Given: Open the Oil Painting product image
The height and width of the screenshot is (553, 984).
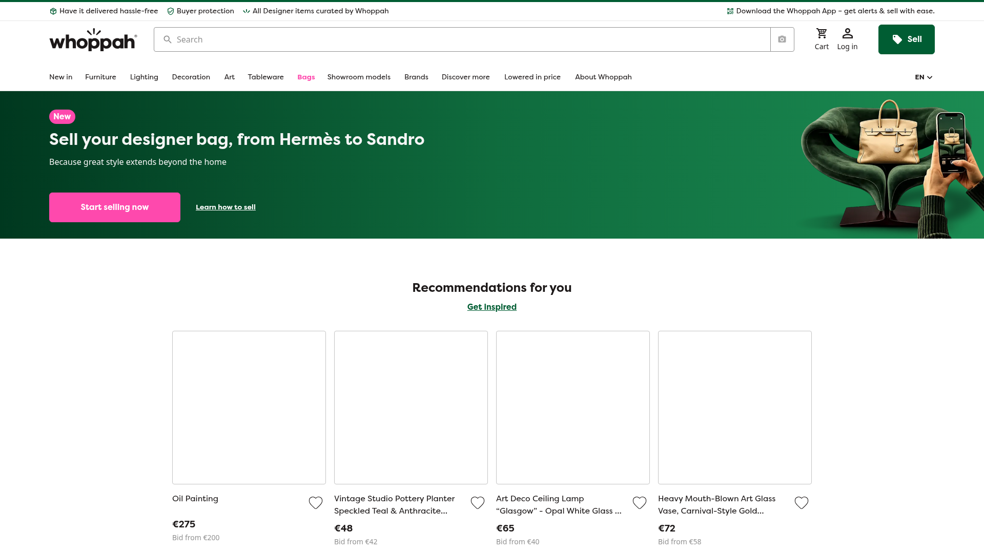Looking at the screenshot, I should pyautogui.click(x=249, y=408).
